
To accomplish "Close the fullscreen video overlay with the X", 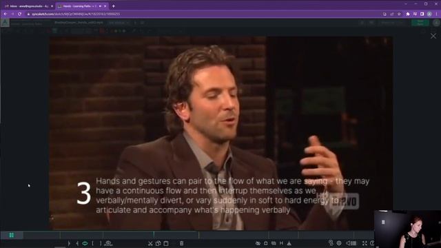I will pos(433,36).
